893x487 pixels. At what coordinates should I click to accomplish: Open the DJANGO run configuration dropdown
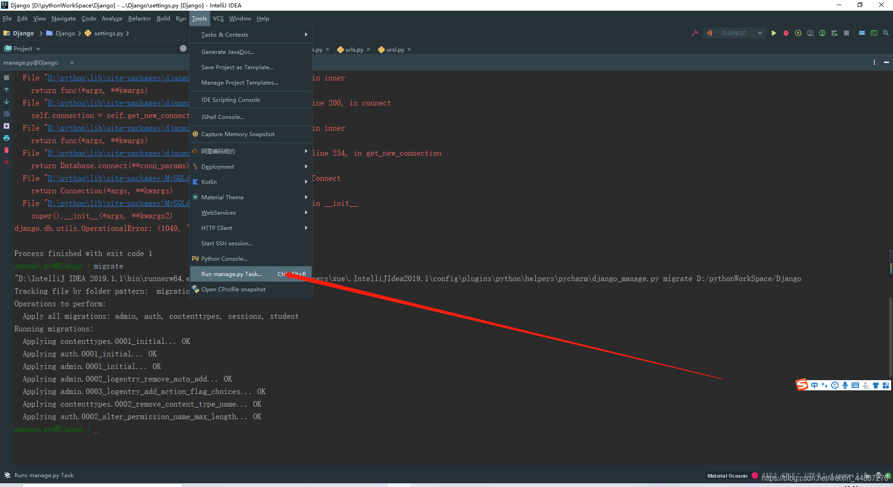760,33
